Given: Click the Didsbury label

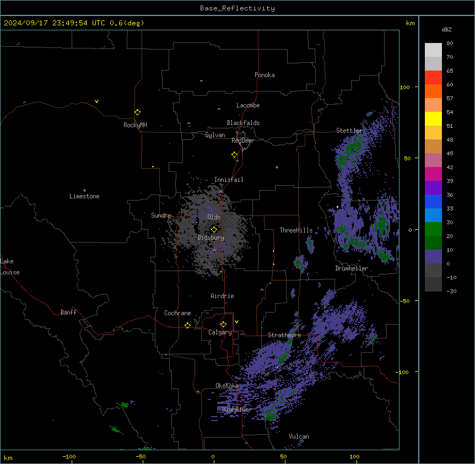Looking at the screenshot, I should point(211,238).
